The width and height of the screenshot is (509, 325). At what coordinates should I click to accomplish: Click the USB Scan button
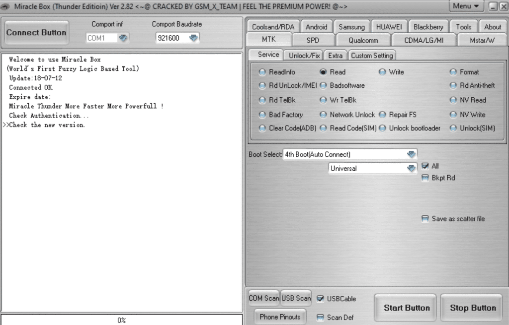(x=296, y=298)
